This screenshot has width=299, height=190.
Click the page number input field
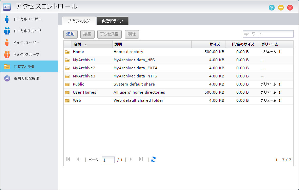click(x=108, y=160)
